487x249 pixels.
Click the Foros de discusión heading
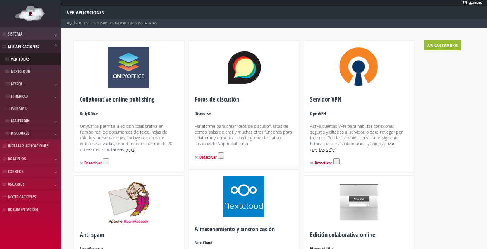(217, 99)
